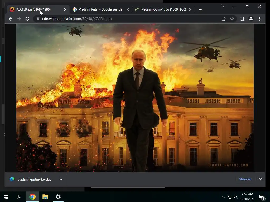
Task: Open a new tab with the plus button
Action: pyautogui.click(x=200, y=9)
